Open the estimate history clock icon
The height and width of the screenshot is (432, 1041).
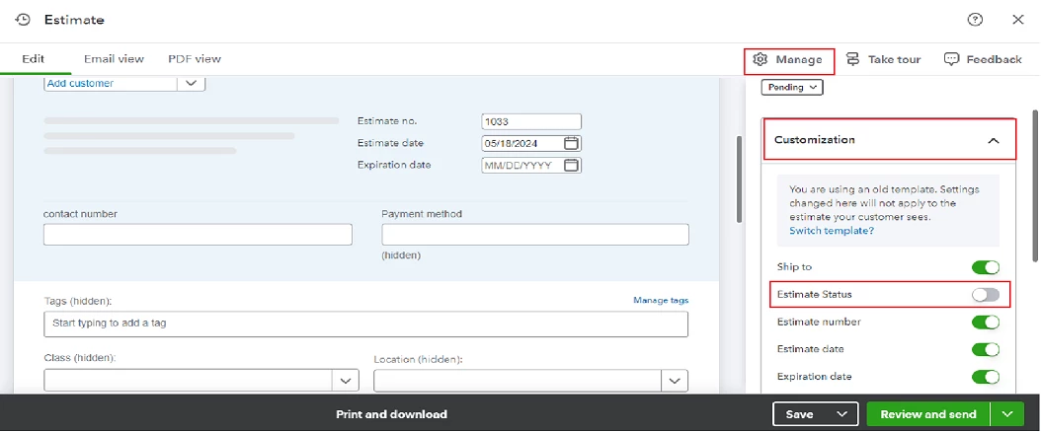[23, 20]
